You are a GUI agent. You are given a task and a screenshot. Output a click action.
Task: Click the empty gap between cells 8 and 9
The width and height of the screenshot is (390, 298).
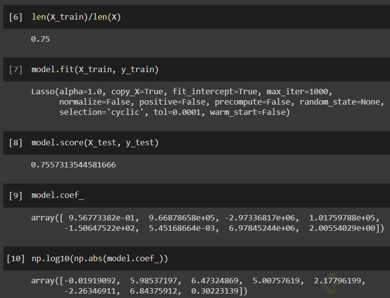[x=196, y=178]
